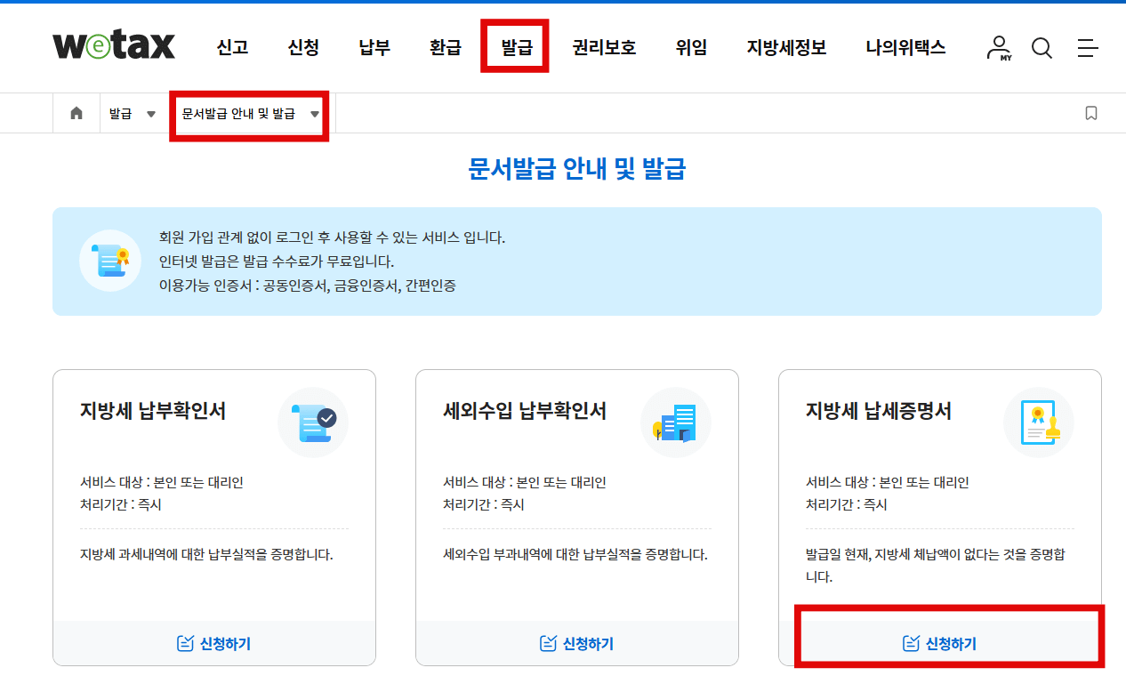1126x692 pixels.
Task: Click the home icon in breadcrumb
Action: [x=76, y=113]
